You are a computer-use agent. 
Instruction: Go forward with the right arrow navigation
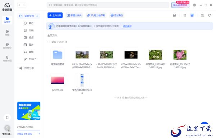[x=24, y=5]
